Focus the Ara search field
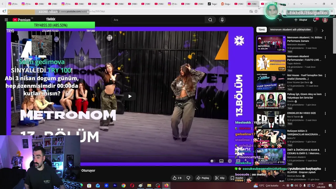 (x=158, y=20)
